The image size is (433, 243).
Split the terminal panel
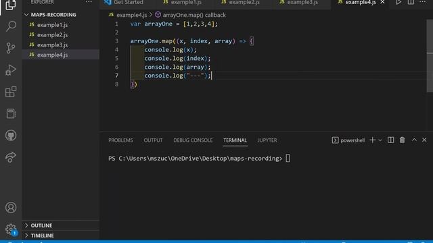click(x=390, y=140)
